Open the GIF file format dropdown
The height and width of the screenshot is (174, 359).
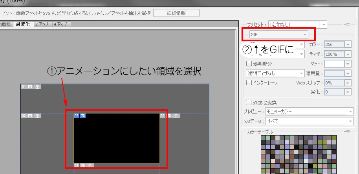click(278, 35)
